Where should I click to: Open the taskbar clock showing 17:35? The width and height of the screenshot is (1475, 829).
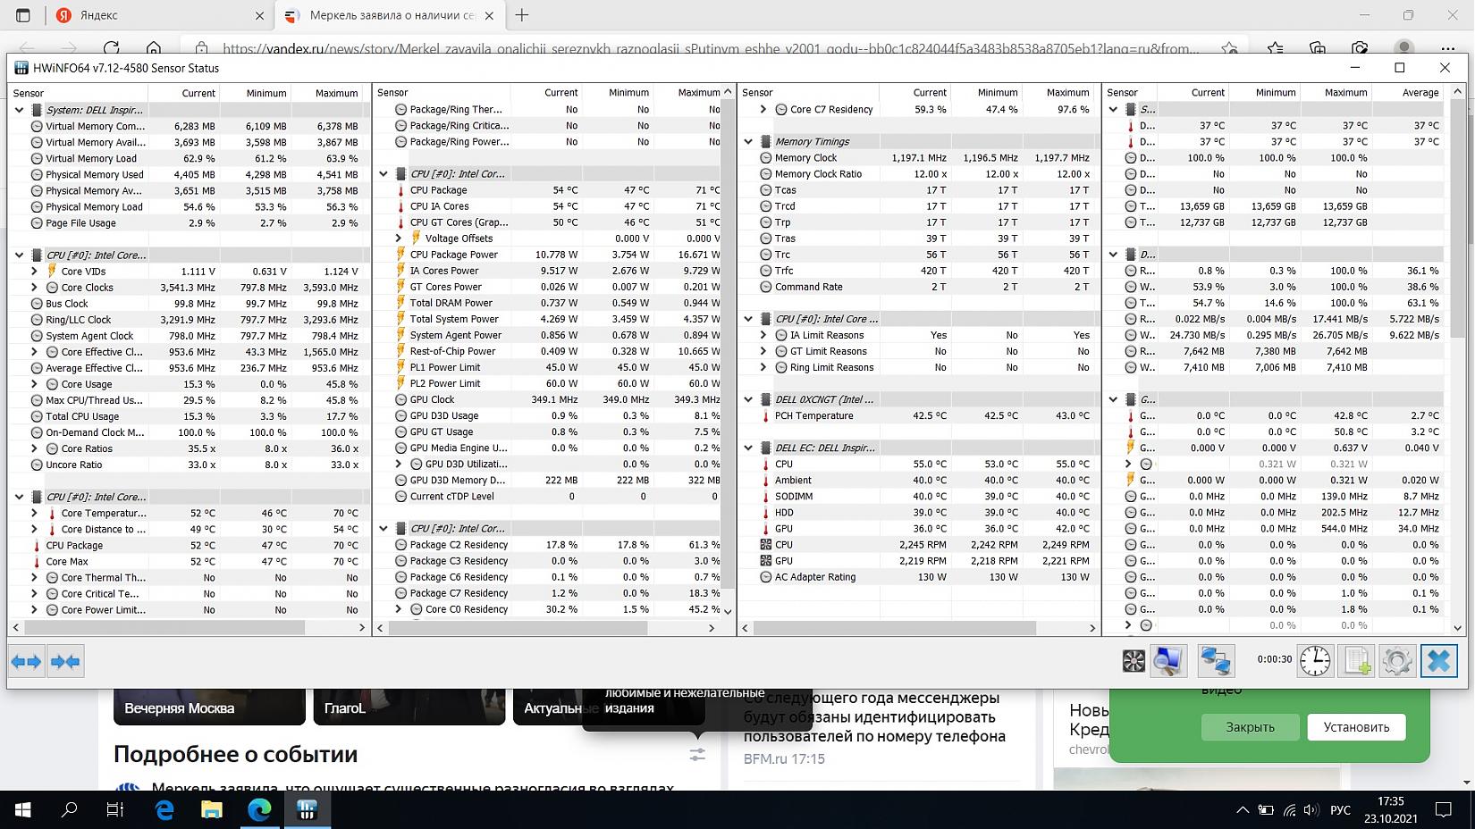pos(1390,809)
